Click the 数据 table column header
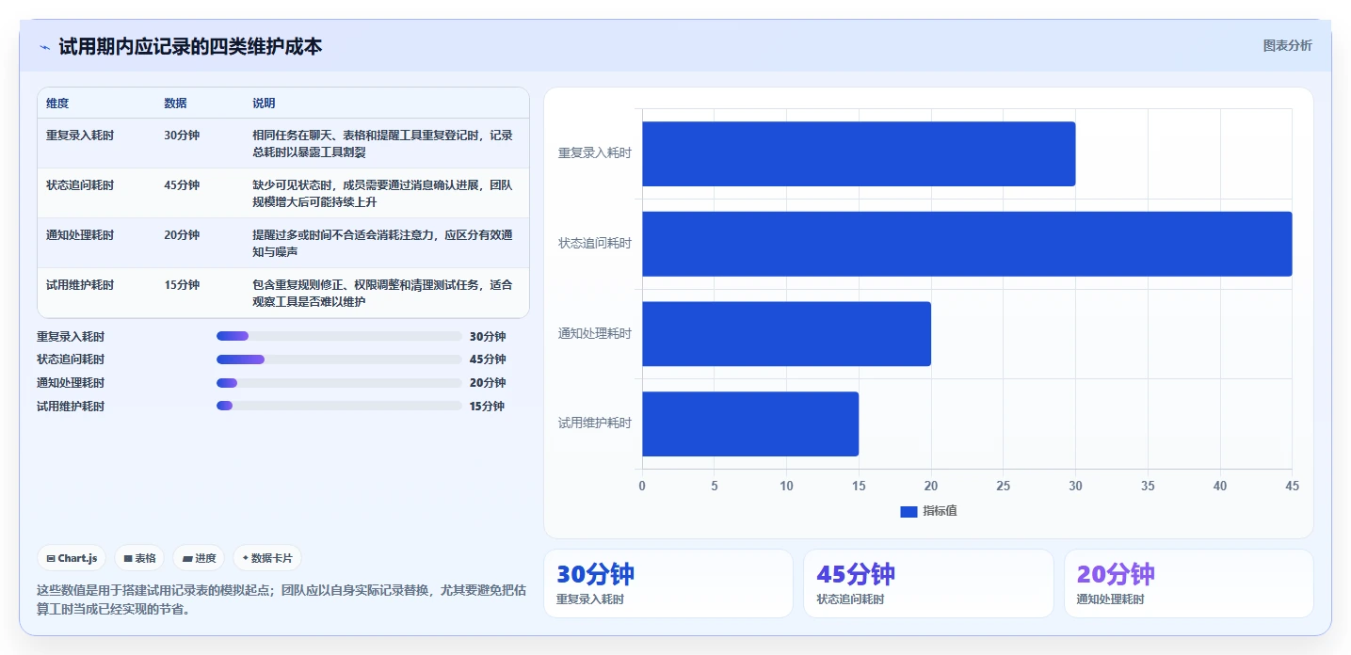 point(175,104)
